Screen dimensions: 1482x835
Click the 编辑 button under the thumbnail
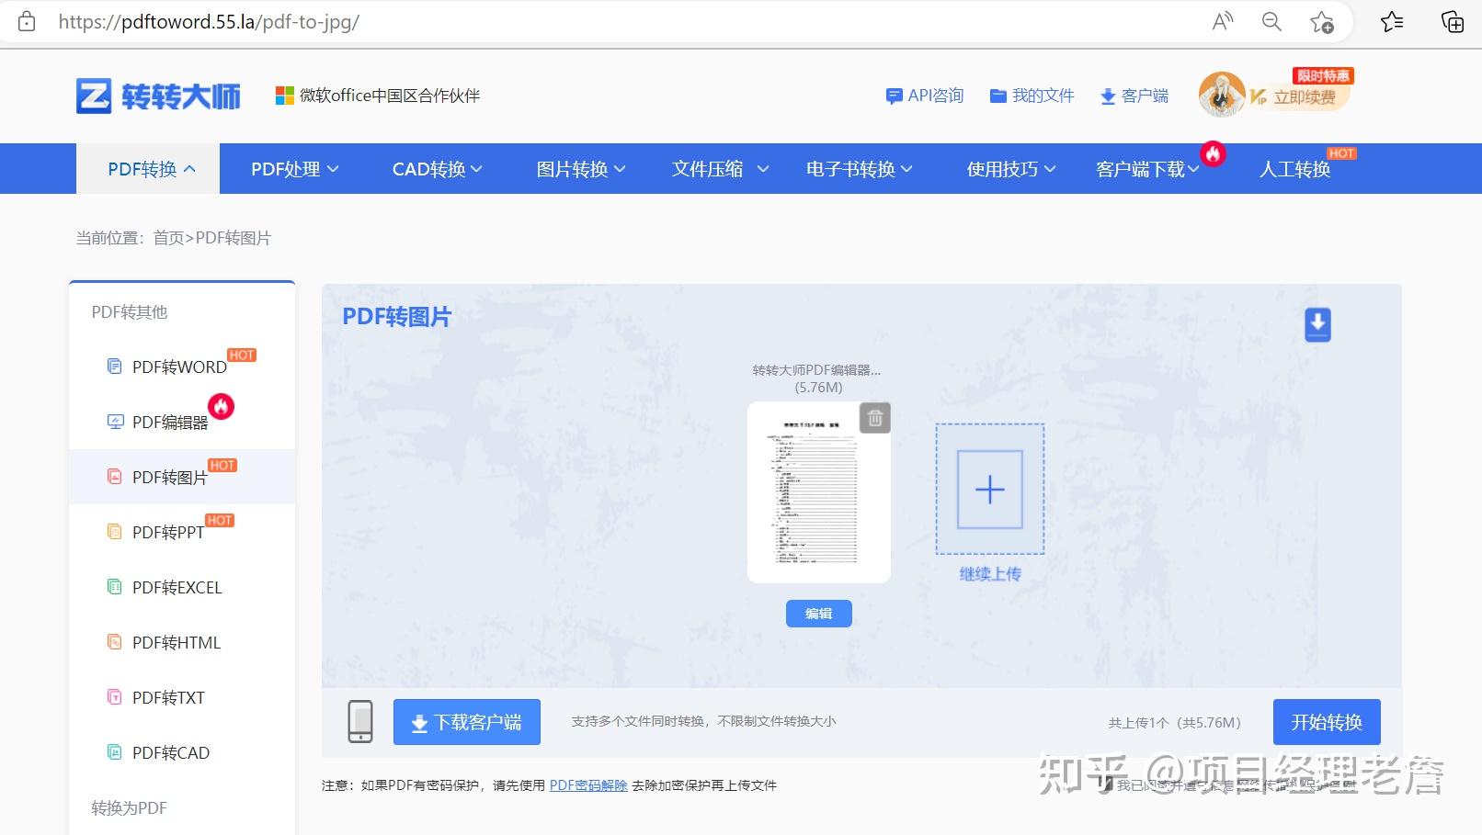coord(818,614)
